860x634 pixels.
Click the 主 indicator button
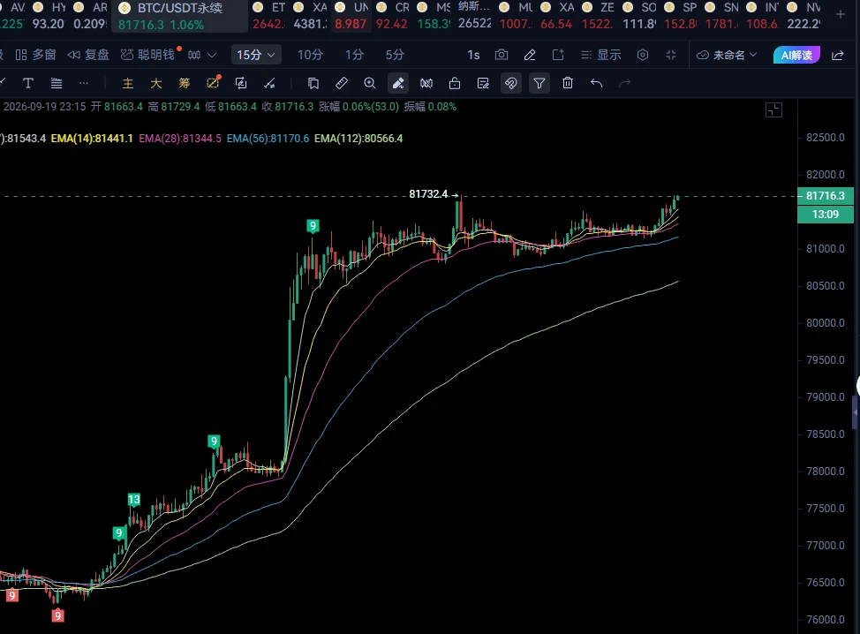pos(128,83)
